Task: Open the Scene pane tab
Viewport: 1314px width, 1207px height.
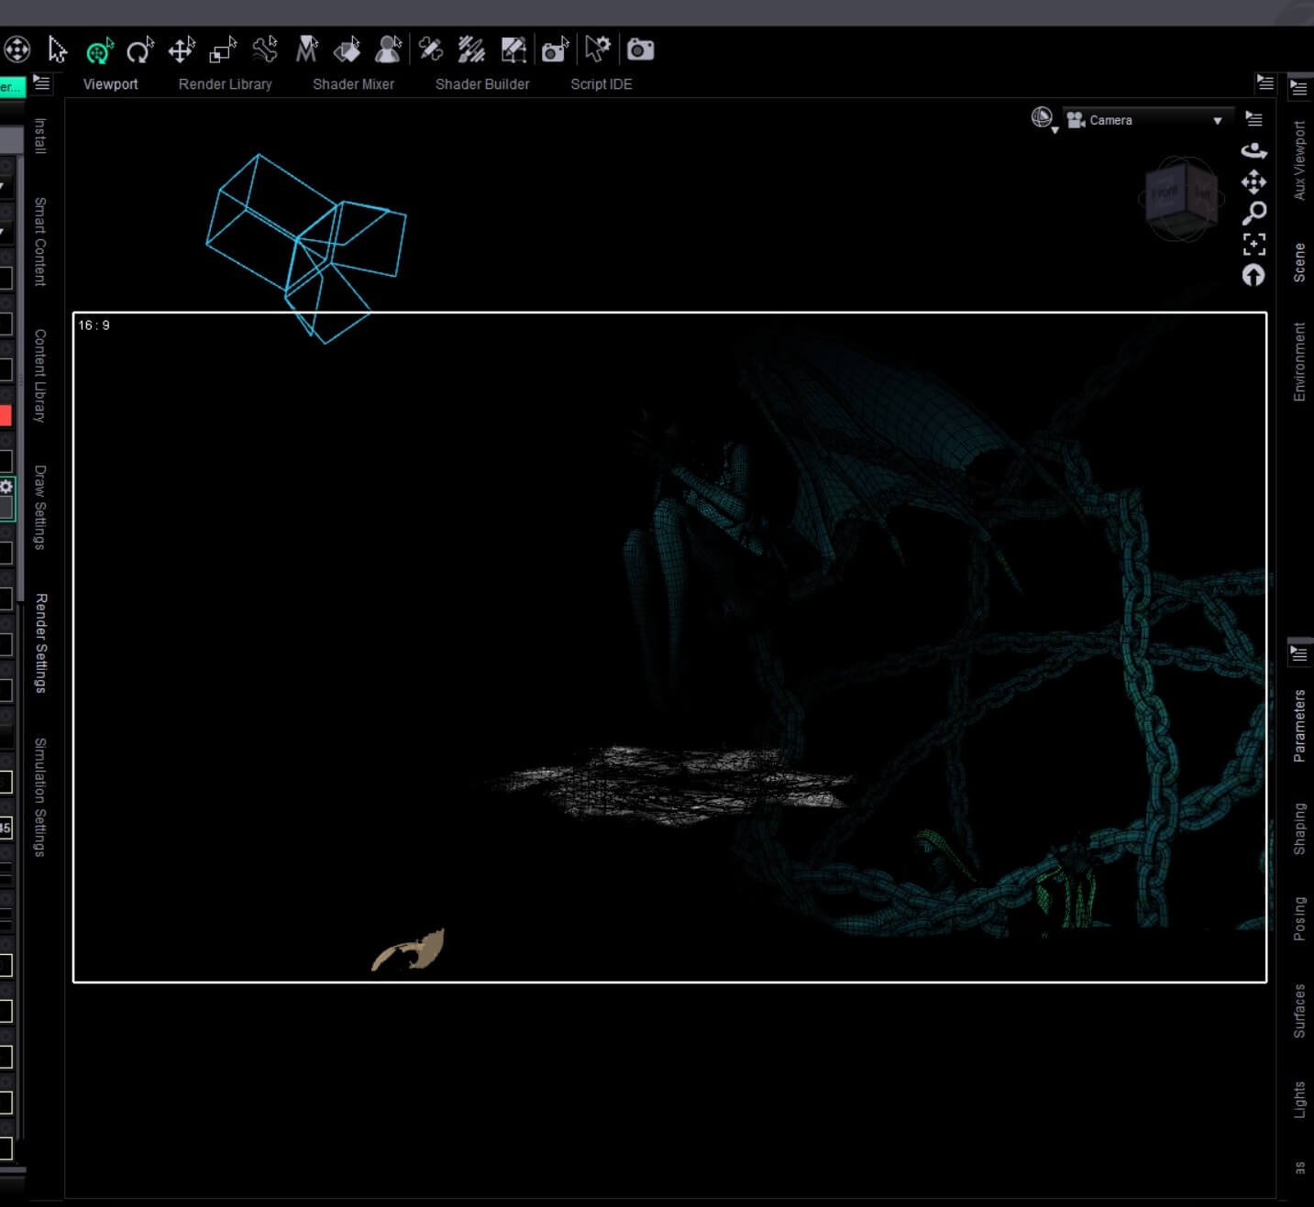Action: pyautogui.click(x=1298, y=262)
